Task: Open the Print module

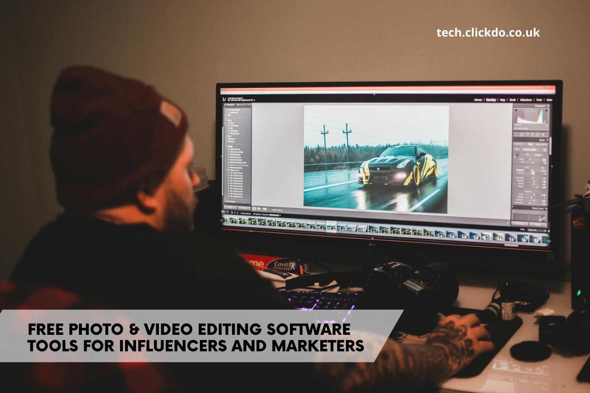Action: [x=539, y=100]
